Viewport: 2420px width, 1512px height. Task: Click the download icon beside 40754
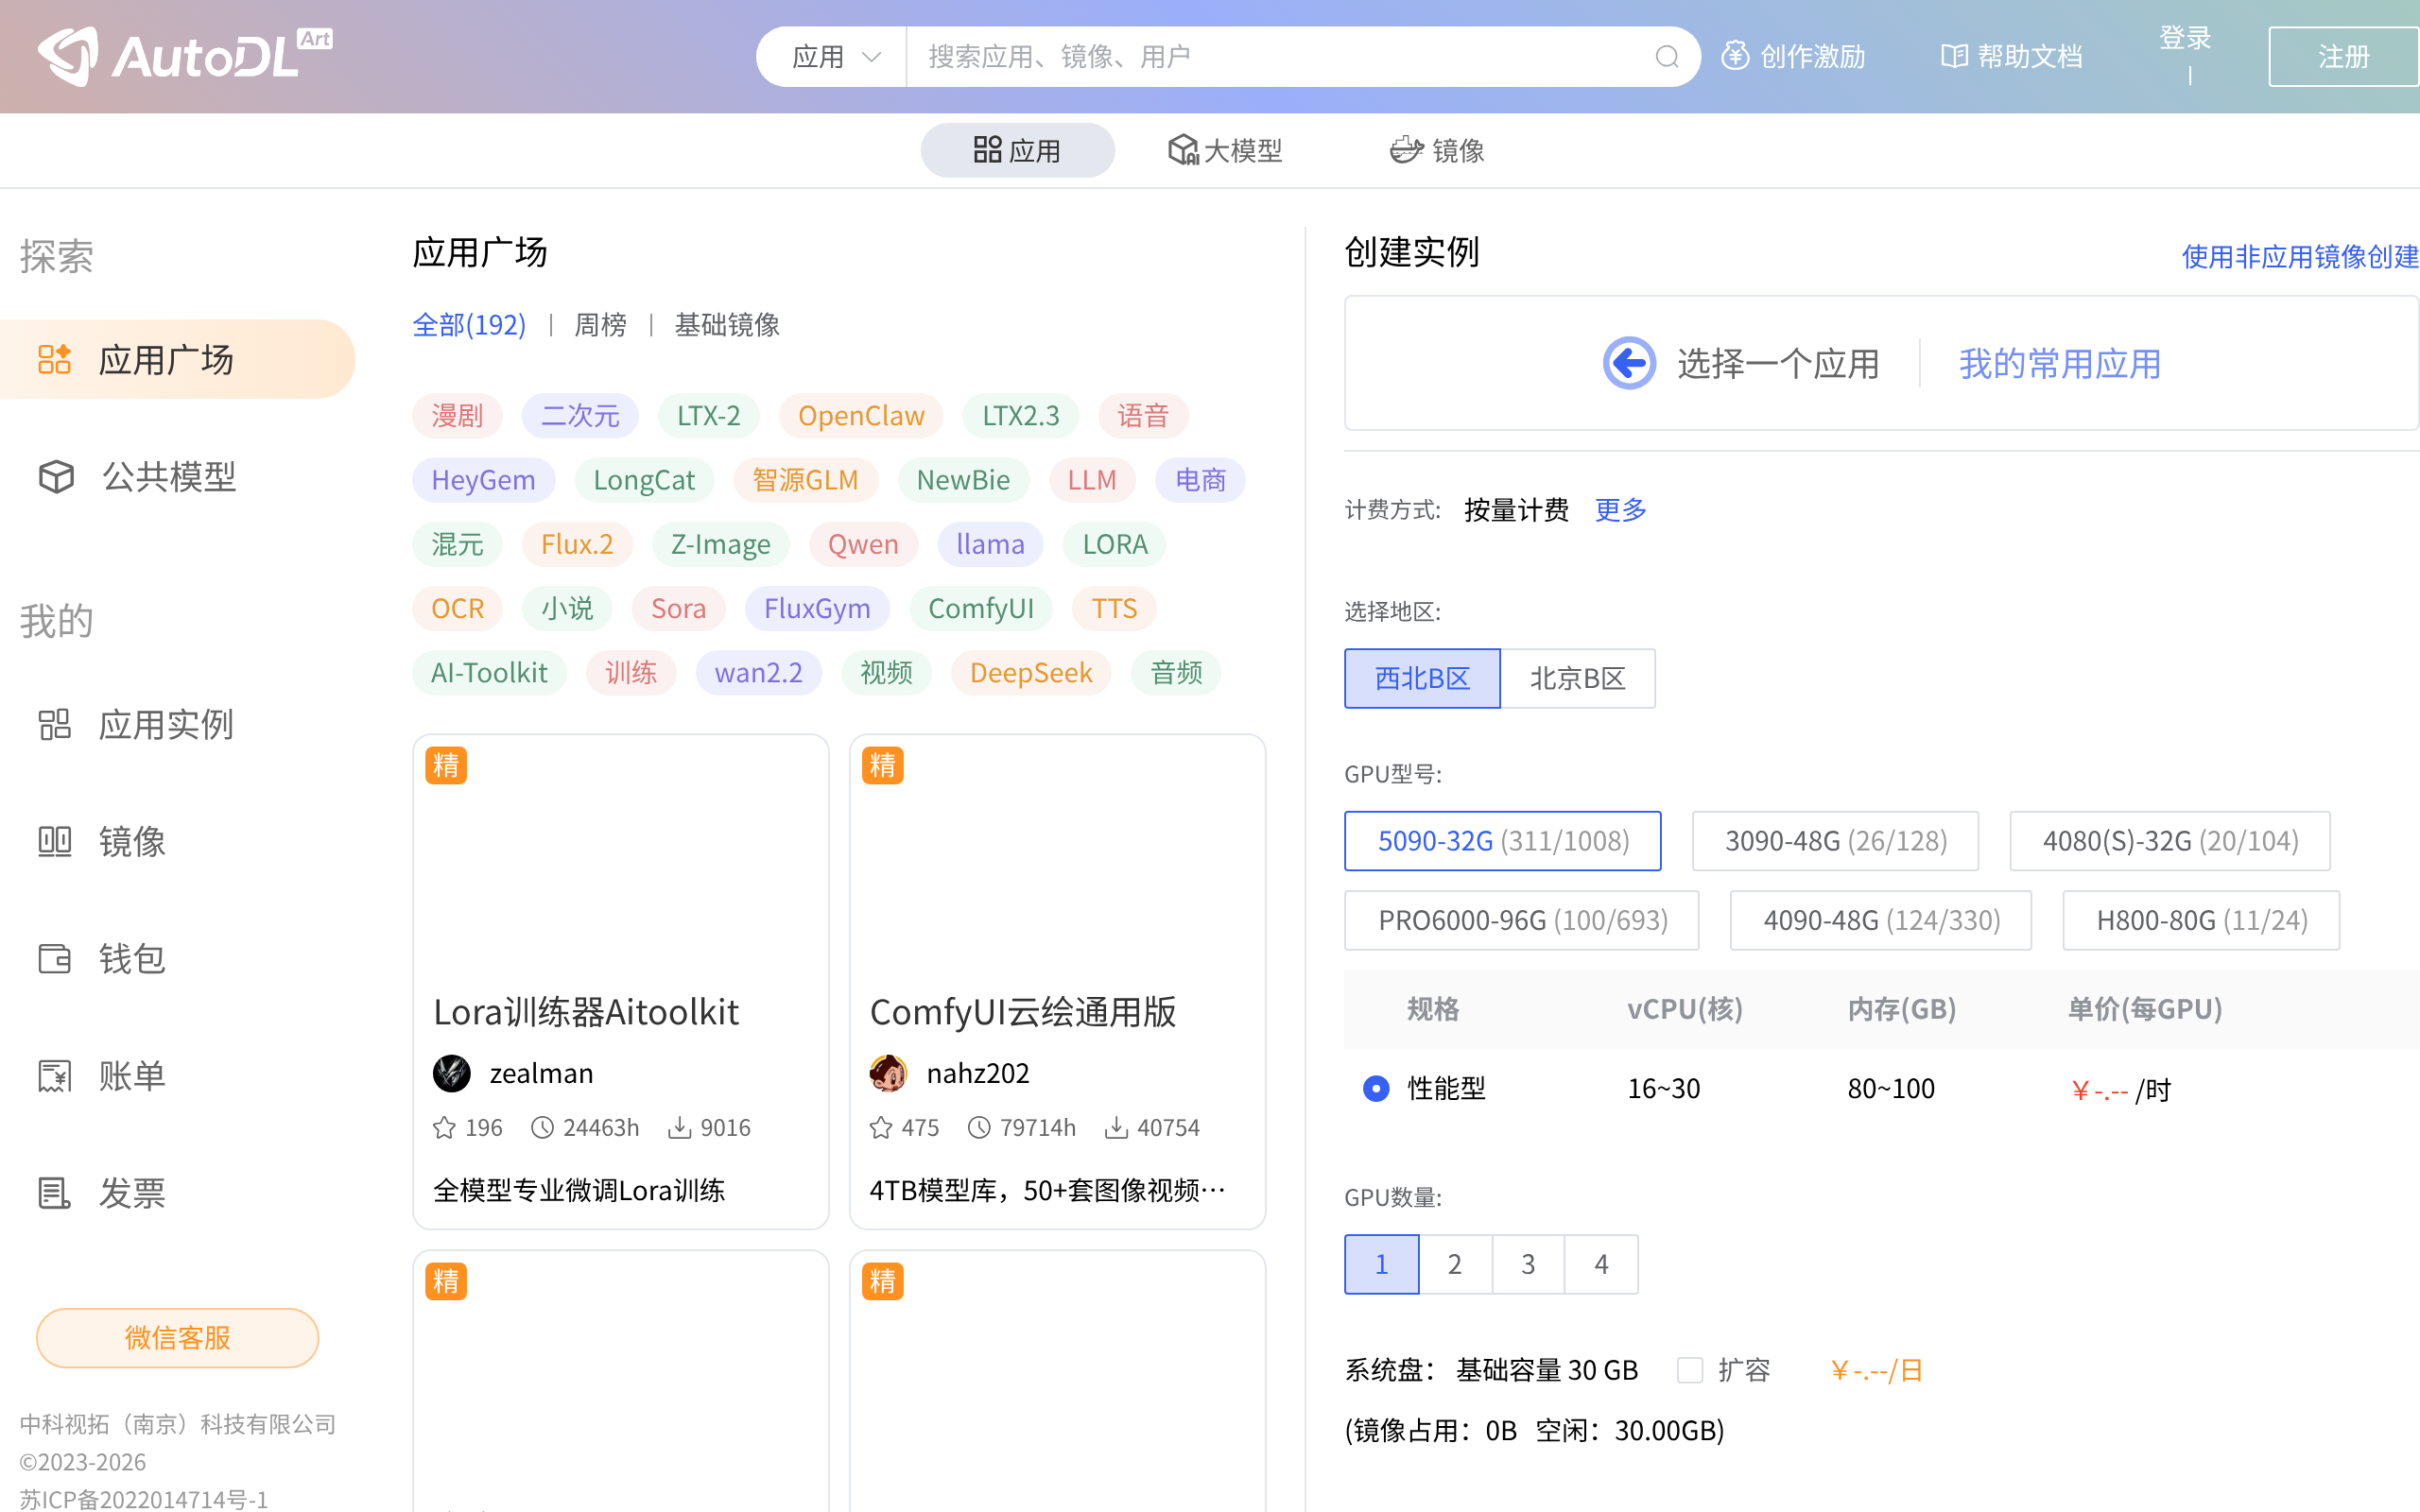click(x=1116, y=1128)
